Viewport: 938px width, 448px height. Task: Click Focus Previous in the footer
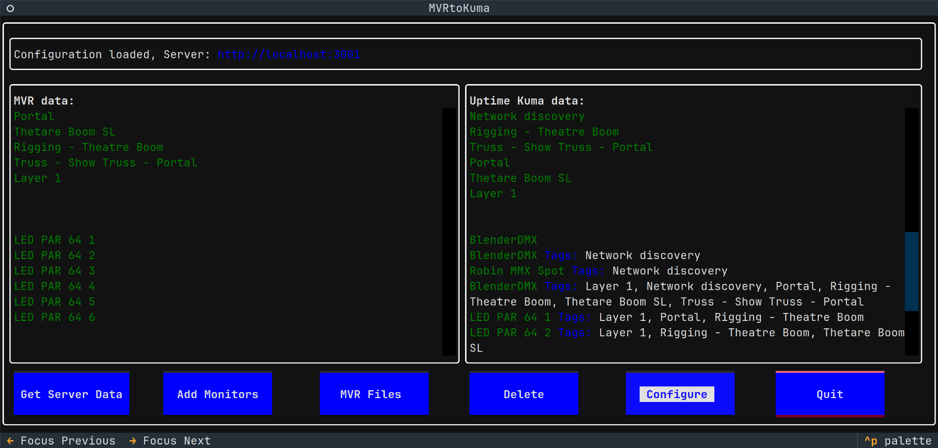point(61,441)
